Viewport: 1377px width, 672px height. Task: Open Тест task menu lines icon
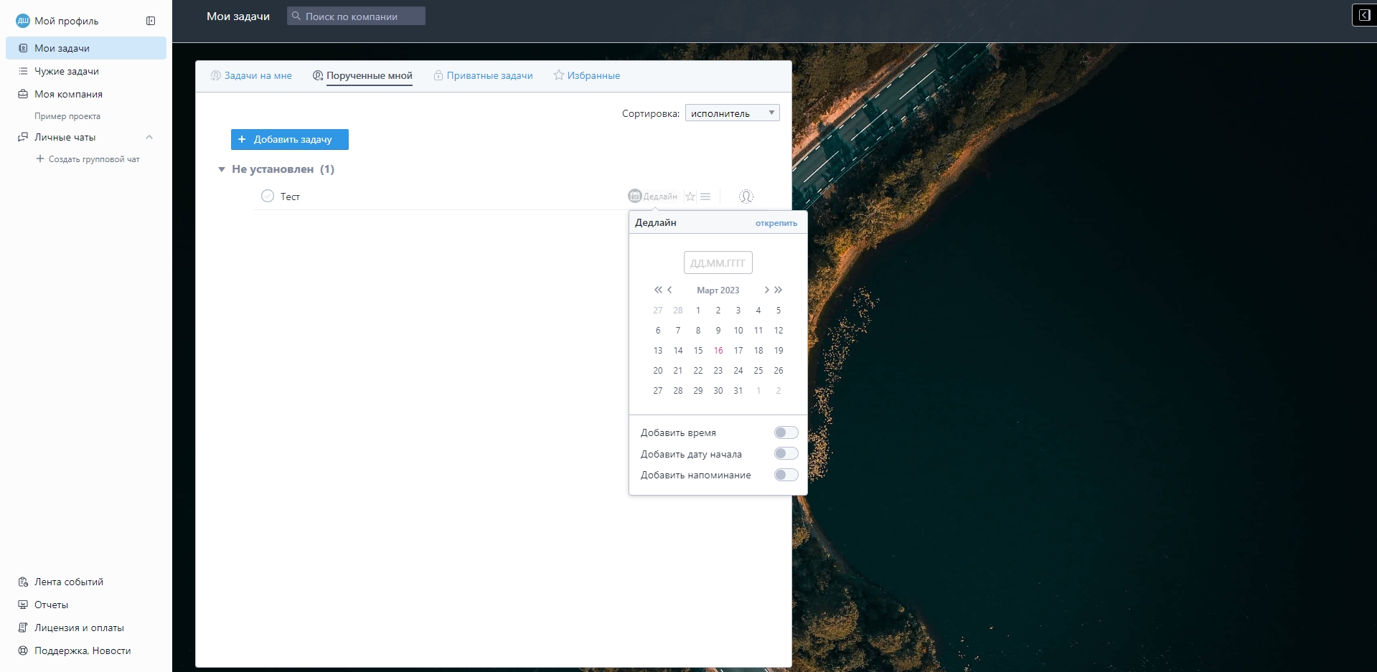coord(705,196)
